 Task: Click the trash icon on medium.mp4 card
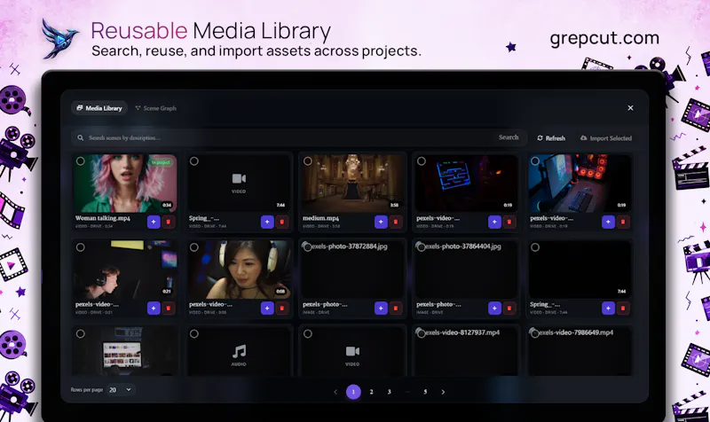click(396, 222)
